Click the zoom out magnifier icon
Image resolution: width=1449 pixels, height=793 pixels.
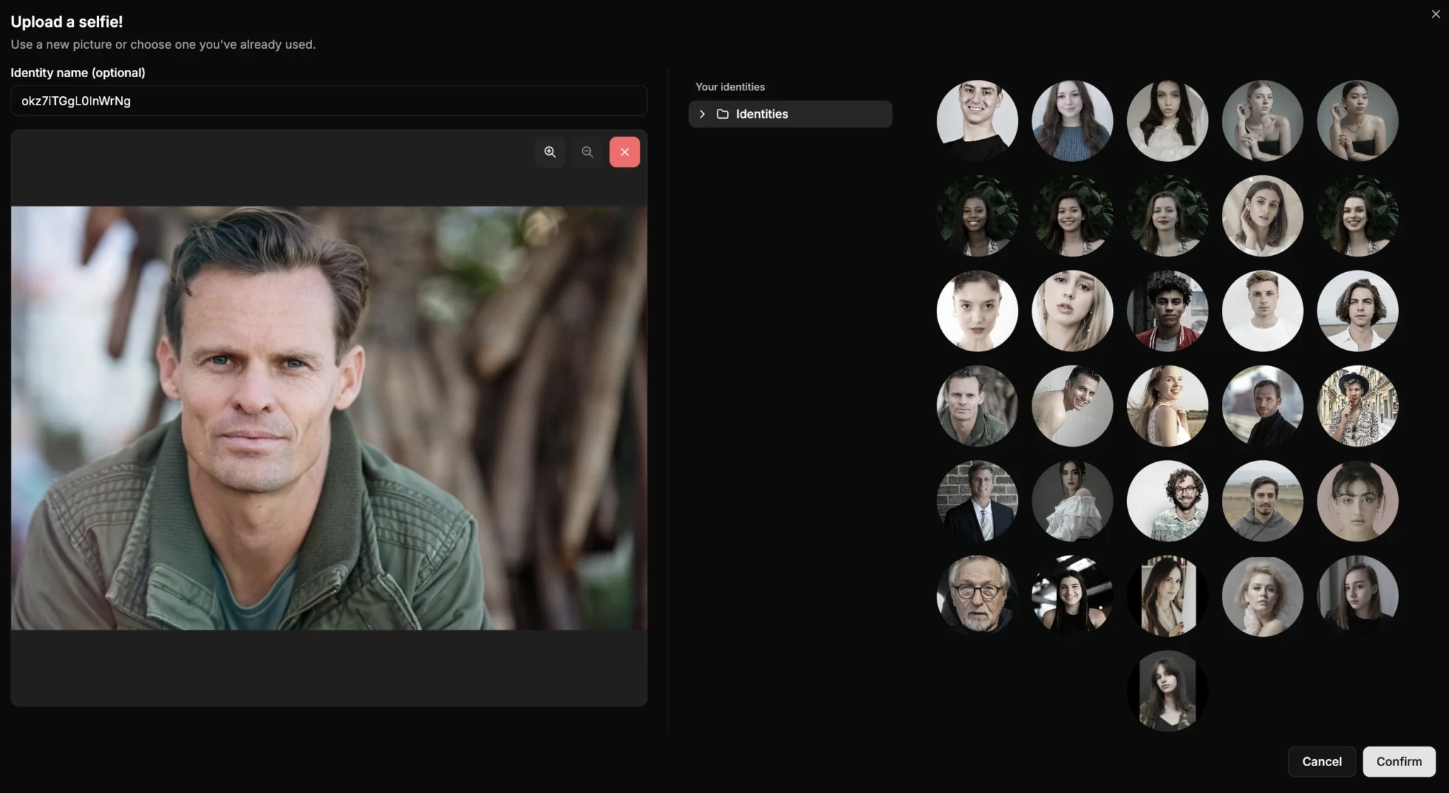(x=587, y=152)
